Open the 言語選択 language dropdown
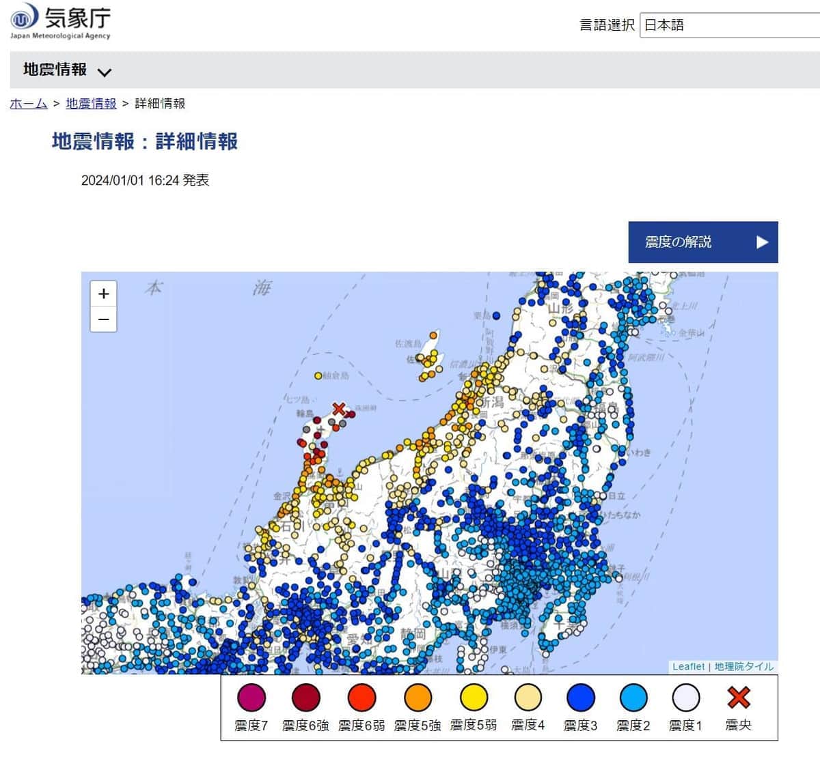Screen dimensions: 820x759 tap(728, 25)
